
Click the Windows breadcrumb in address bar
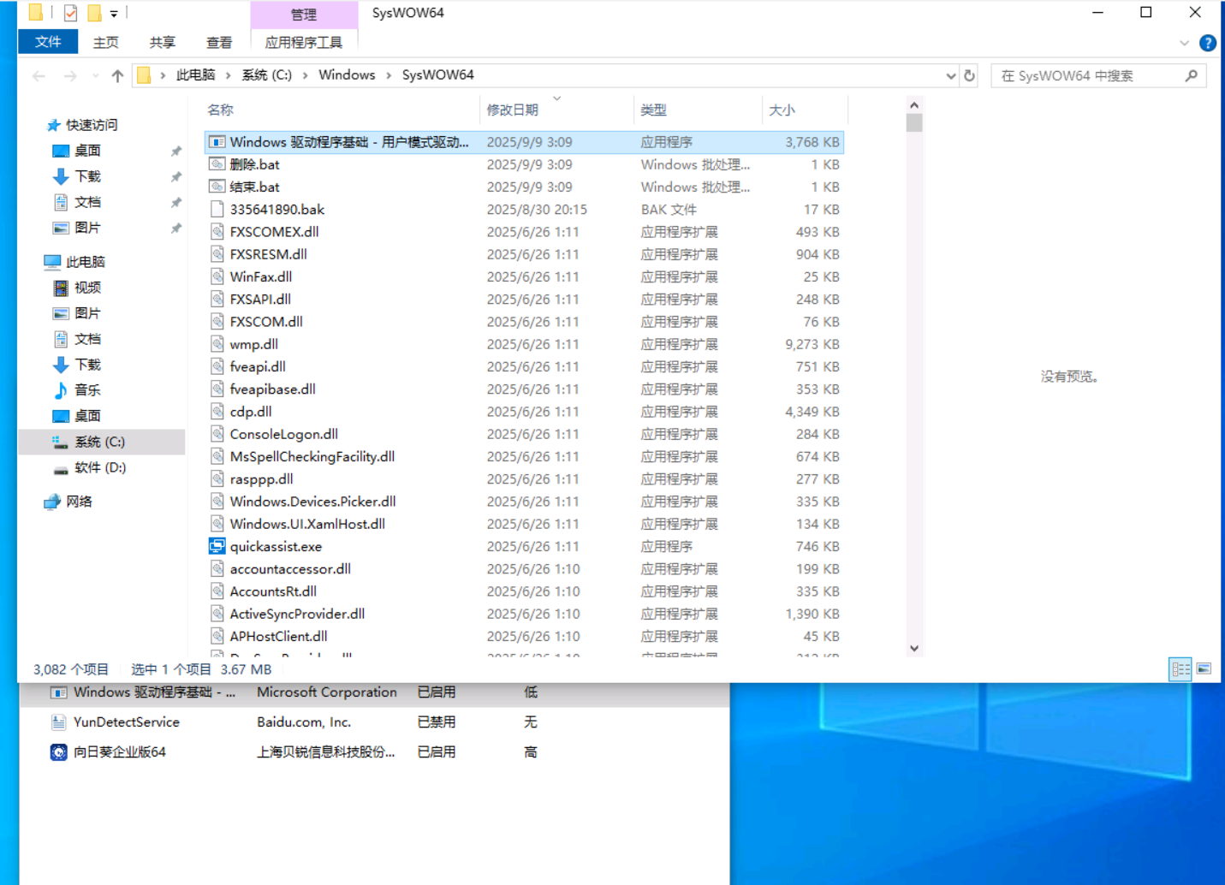click(347, 75)
